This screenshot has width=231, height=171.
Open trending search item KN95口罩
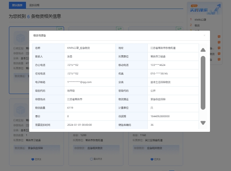(200, 20)
